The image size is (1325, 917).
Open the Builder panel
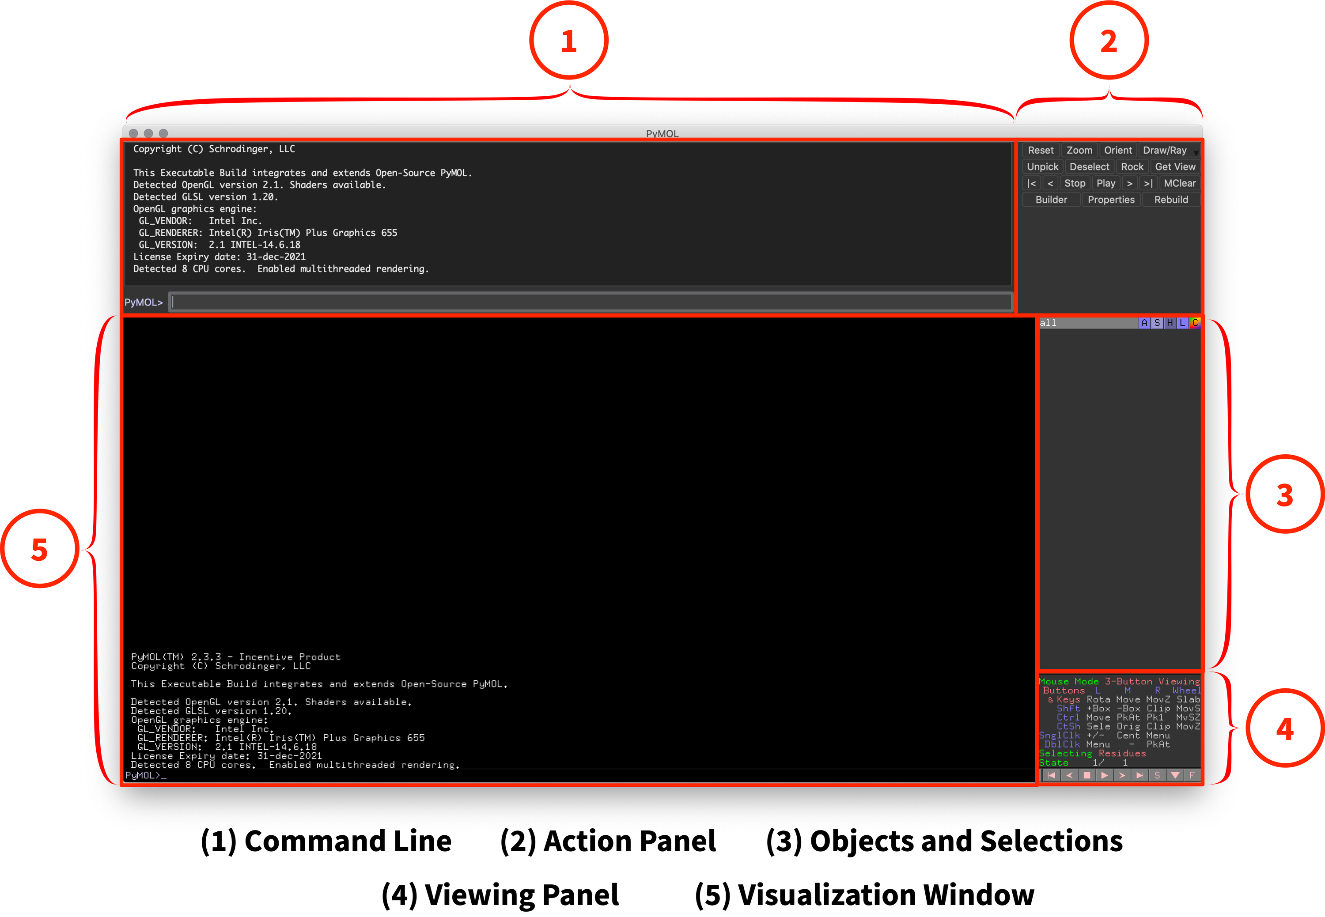(x=1051, y=200)
